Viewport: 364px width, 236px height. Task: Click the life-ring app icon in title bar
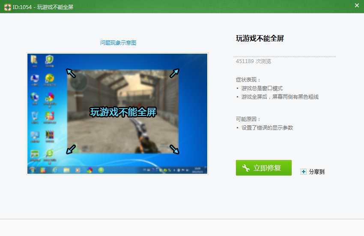pyautogui.click(x=7, y=7)
